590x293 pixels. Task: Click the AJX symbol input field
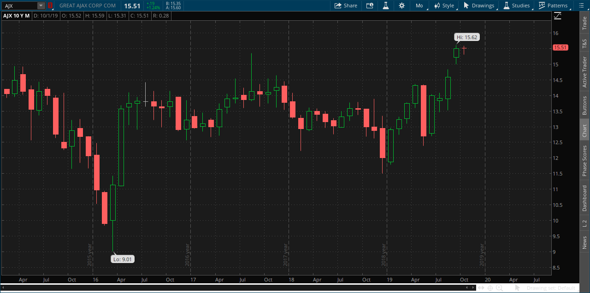(19, 6)
